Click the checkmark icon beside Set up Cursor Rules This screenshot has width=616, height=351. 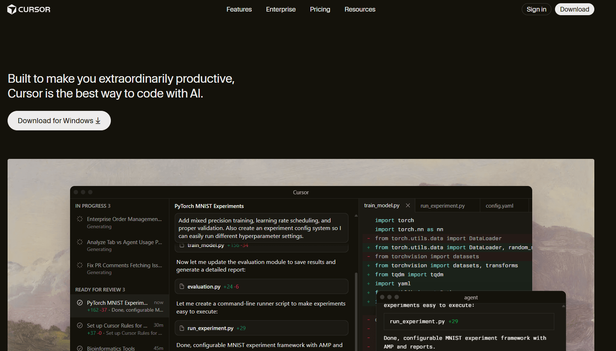(x=80, y=325)
